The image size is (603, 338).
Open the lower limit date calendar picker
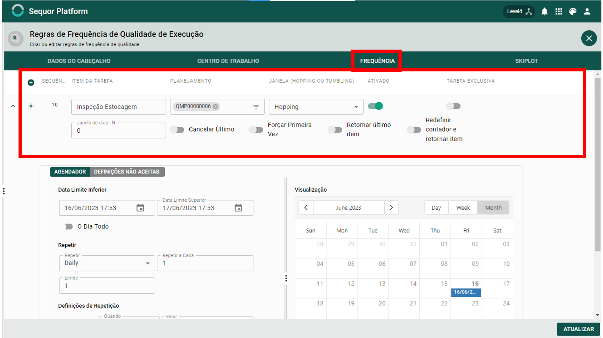coord(140,208)
